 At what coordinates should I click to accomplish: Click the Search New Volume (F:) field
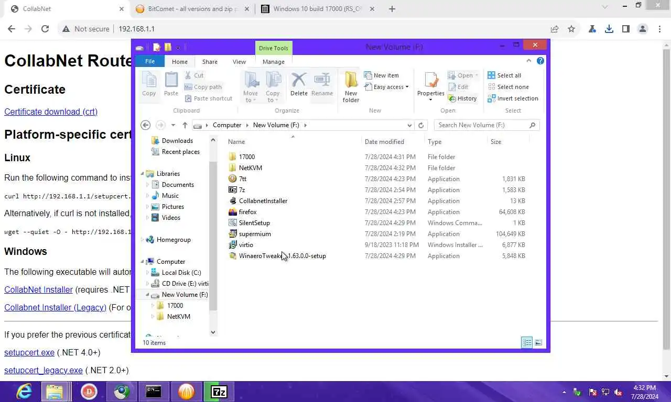tap(486, 125)
